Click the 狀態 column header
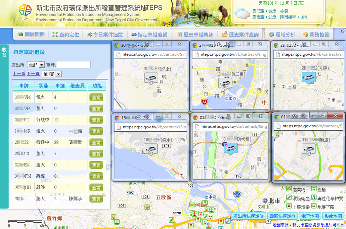The height and width of the screenshot is (229, 346). (43, 86)
